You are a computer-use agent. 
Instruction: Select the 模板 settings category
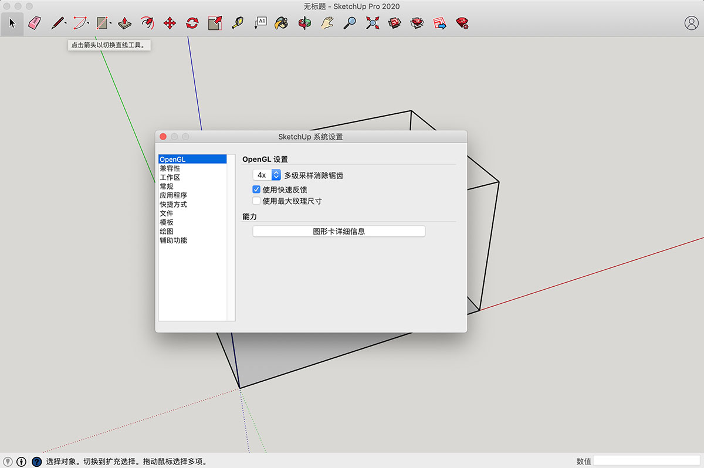[192, 222]
